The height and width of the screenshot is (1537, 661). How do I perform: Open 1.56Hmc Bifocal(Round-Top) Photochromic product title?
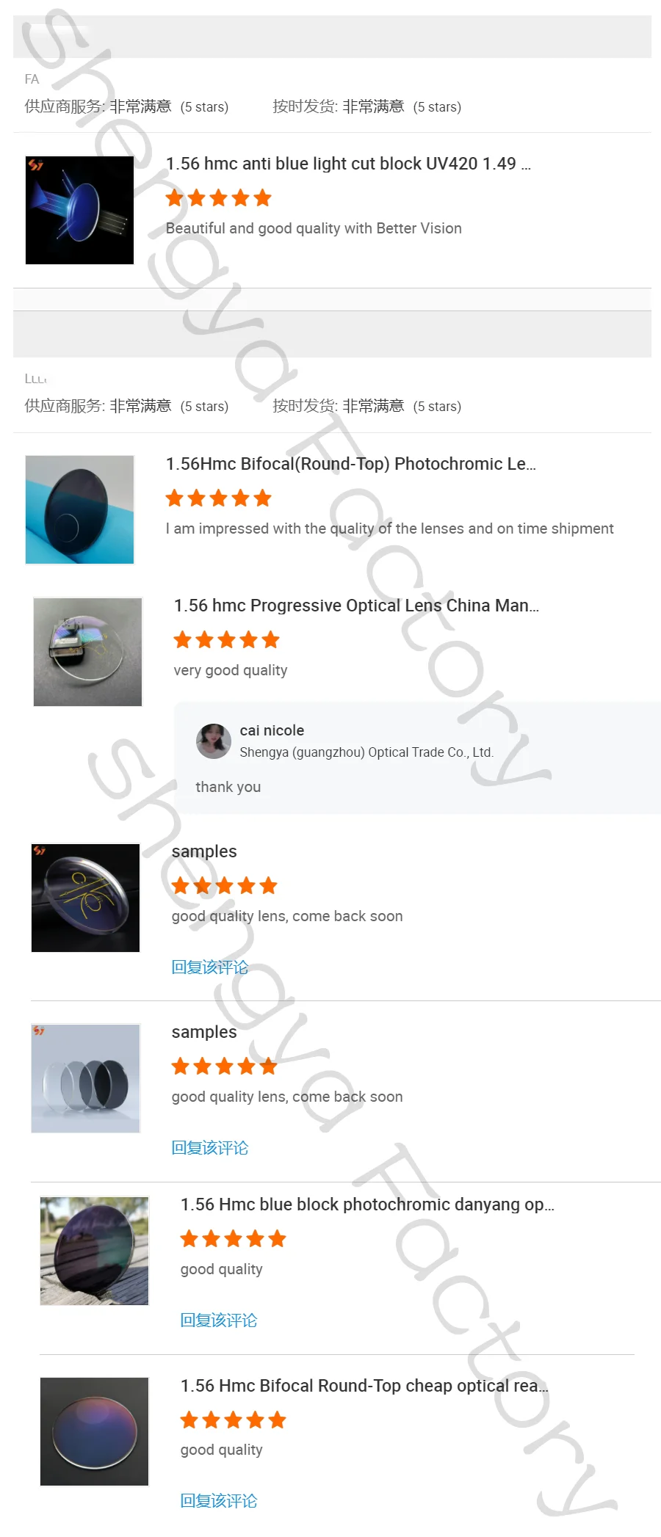(x=351, y=464)
